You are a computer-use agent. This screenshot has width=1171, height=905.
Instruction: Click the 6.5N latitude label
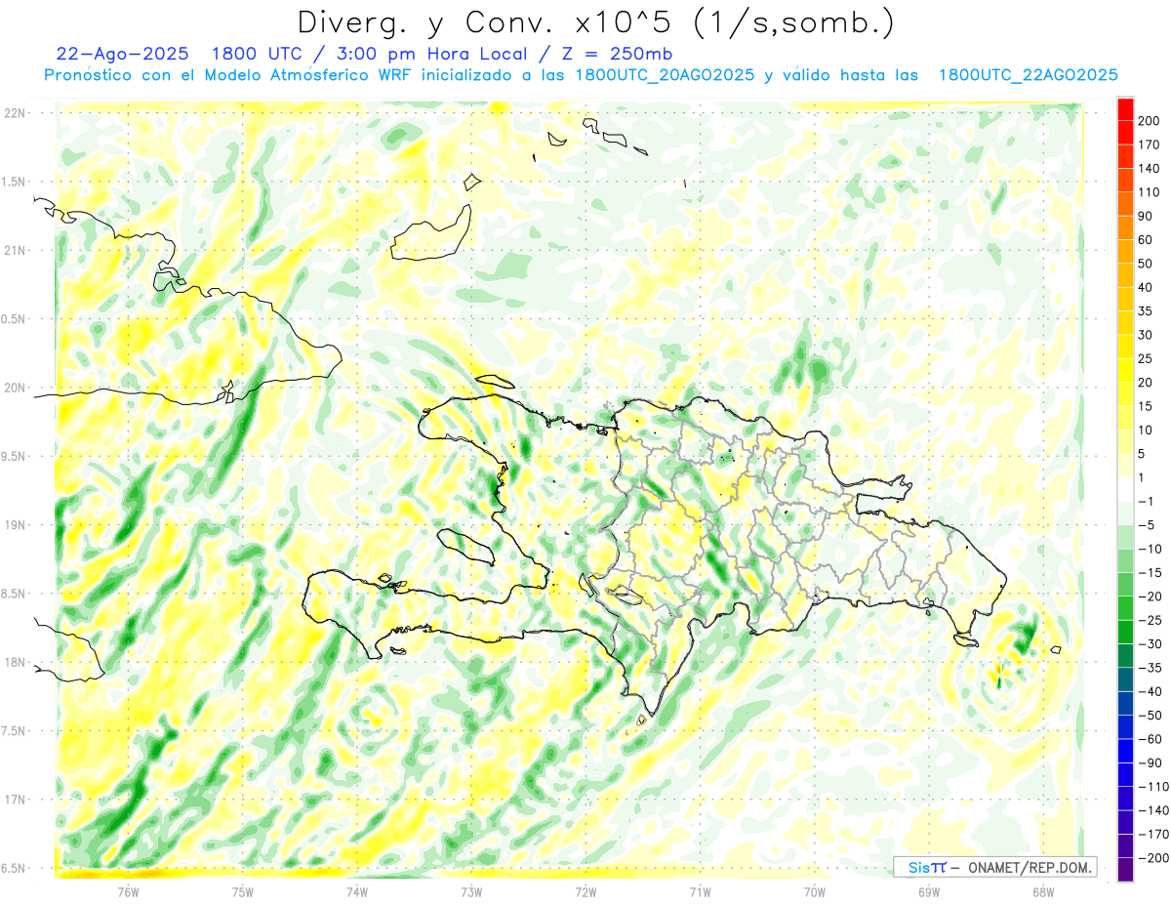[x=13, y=868]
